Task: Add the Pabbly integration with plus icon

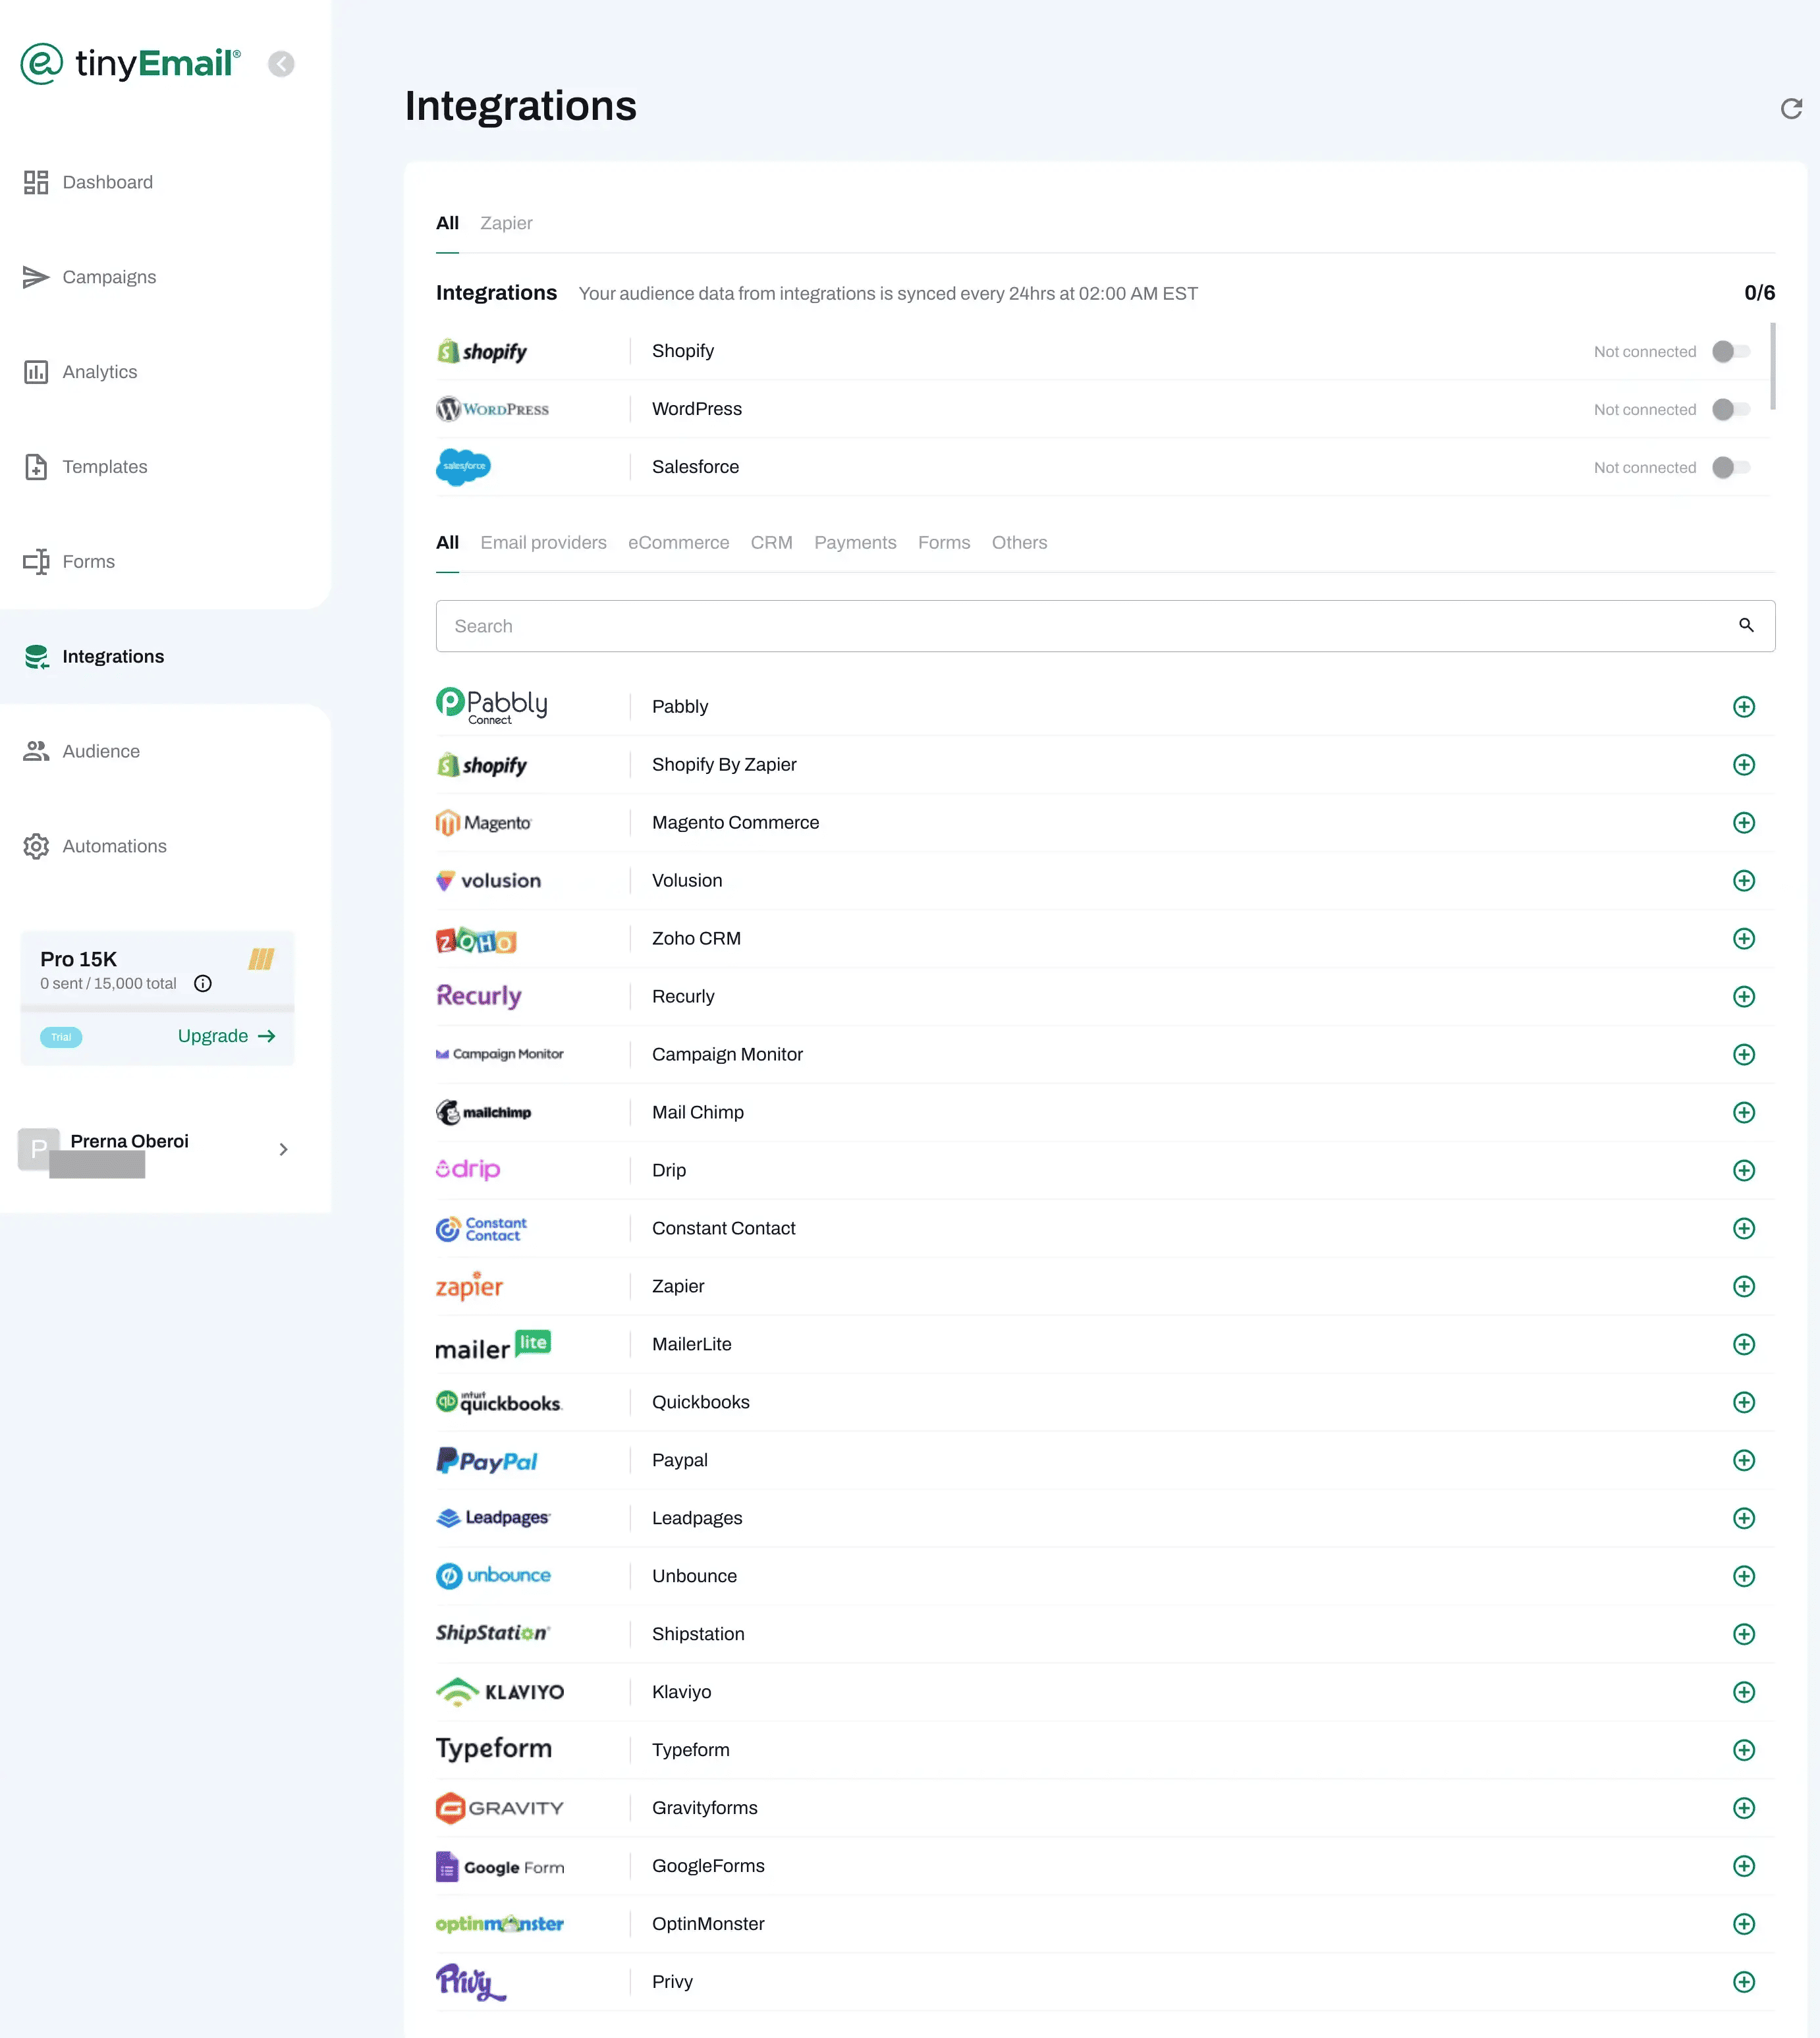Action: pos(1743,707)
